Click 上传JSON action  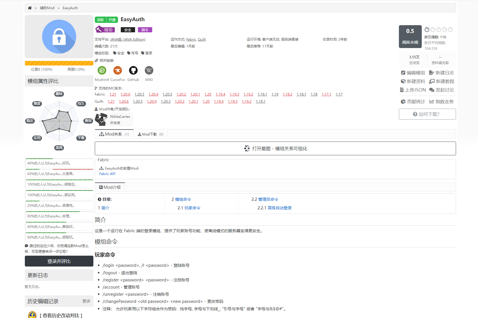413,90
